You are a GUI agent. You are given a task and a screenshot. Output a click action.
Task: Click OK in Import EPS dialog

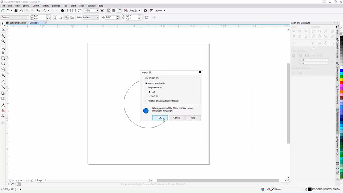[160, 117]
